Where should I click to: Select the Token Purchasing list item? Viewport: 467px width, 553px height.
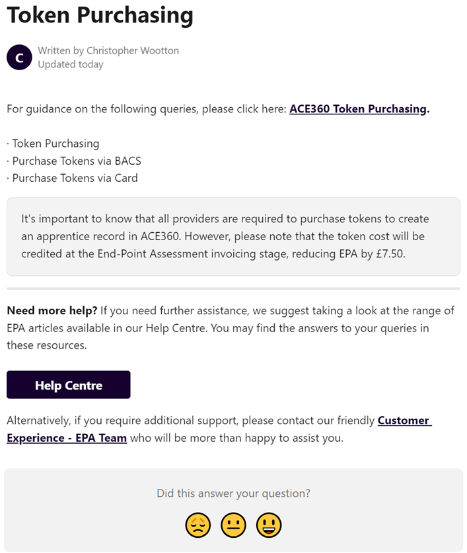click(x=52, y=144)
